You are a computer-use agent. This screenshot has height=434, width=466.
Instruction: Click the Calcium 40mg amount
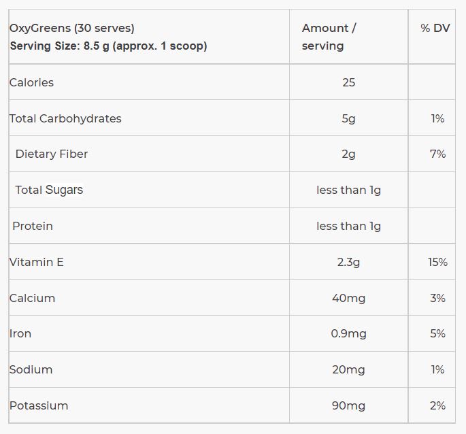tap(348, 299)
